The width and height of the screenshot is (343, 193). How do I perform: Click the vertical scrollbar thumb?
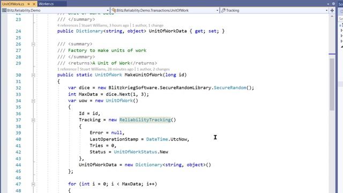click(x=332, y=85)
